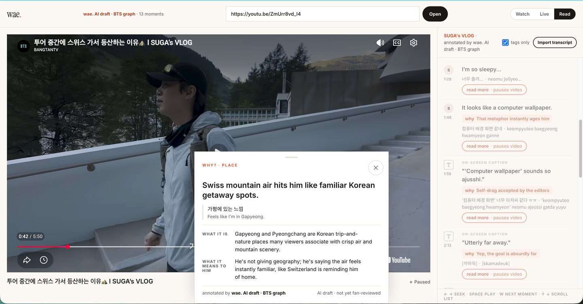583x304 pixels.
Task: Click 'read more' under the ajusshi caption
Action: 494,217
